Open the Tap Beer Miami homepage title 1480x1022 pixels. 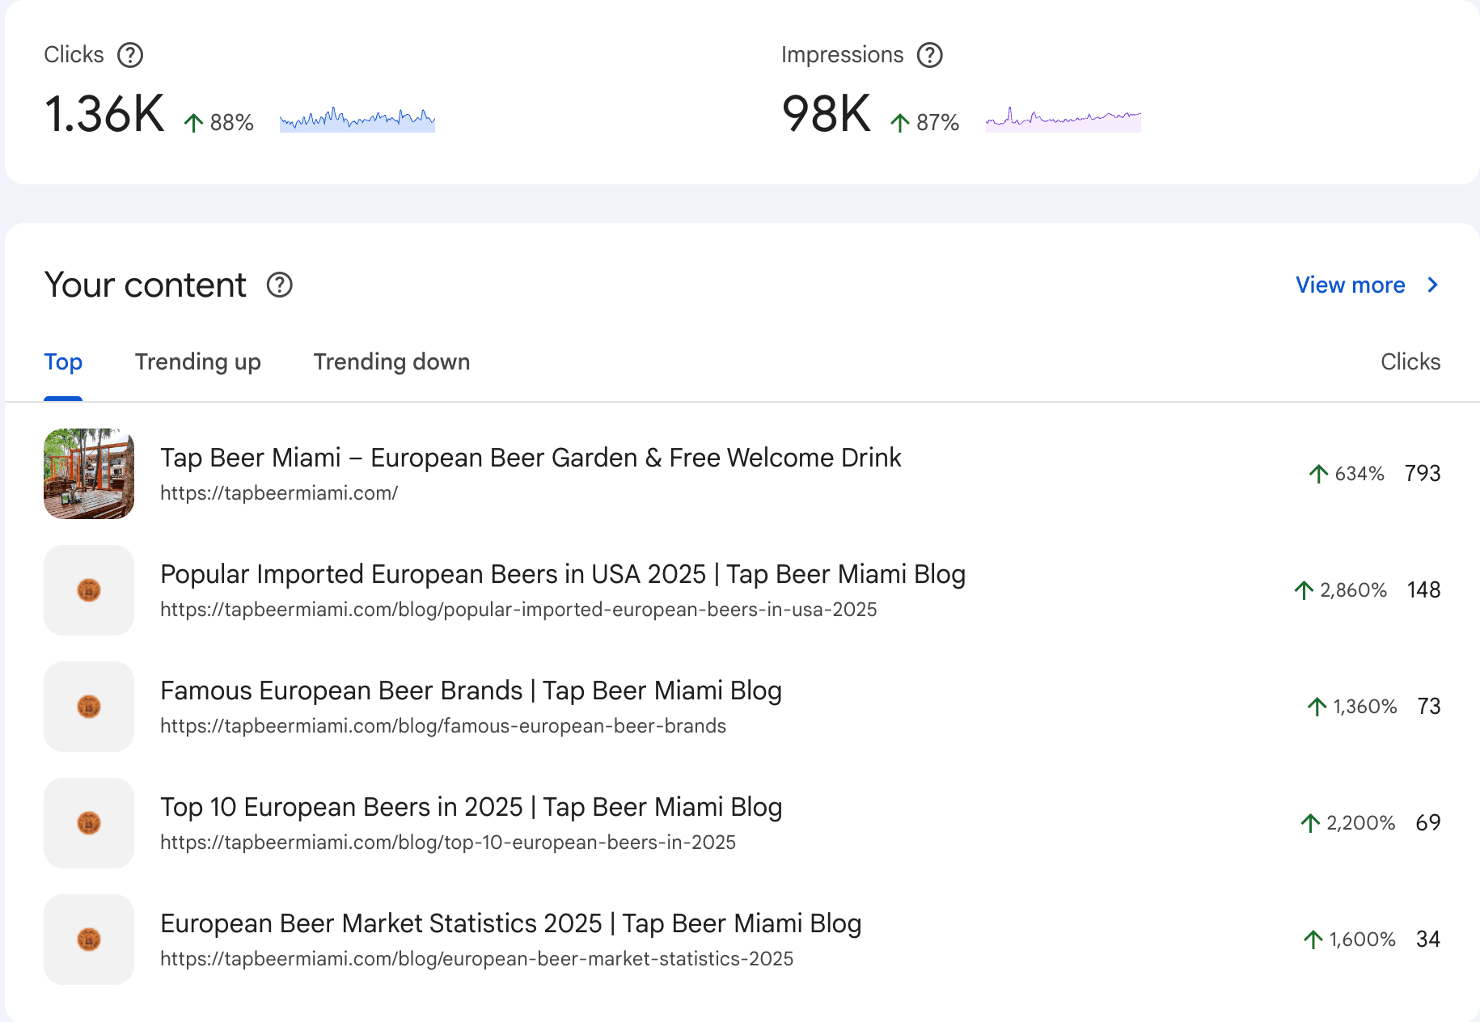coord(531,458)
